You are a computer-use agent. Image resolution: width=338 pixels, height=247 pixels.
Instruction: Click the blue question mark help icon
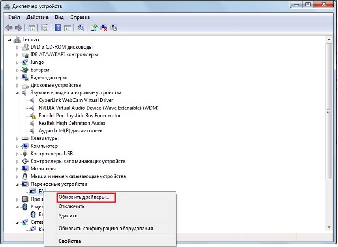[58, 27]
